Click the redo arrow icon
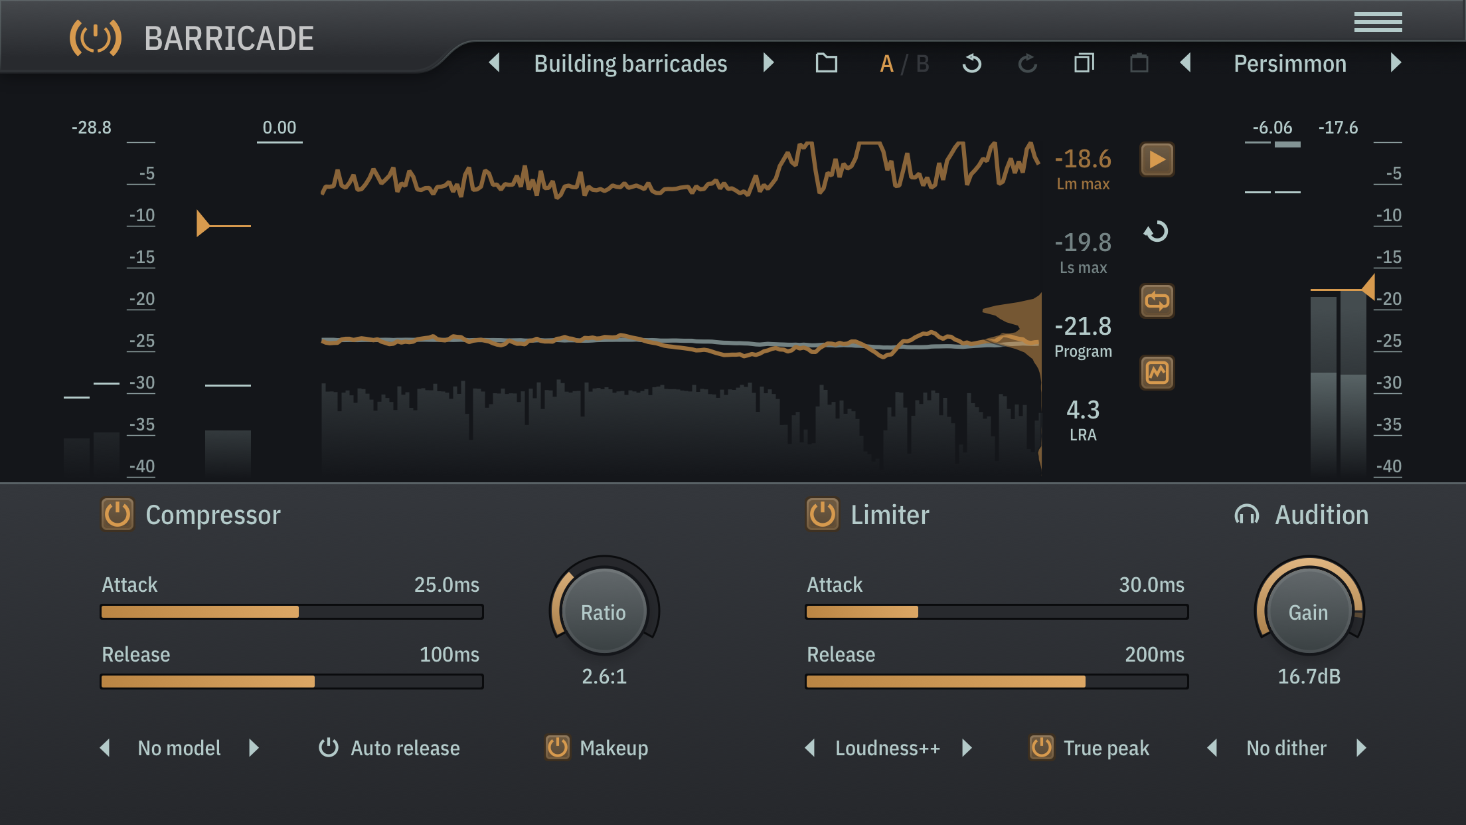Screen dimensions: 1466x825 point(1027,64)
